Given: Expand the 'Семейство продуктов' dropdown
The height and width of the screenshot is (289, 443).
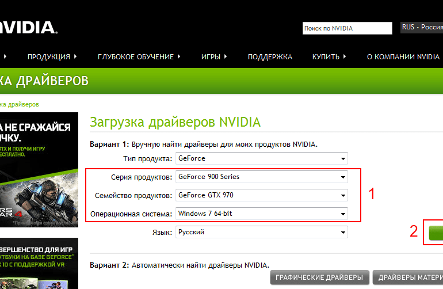Looking at the screenshot, I should [262, 195].
